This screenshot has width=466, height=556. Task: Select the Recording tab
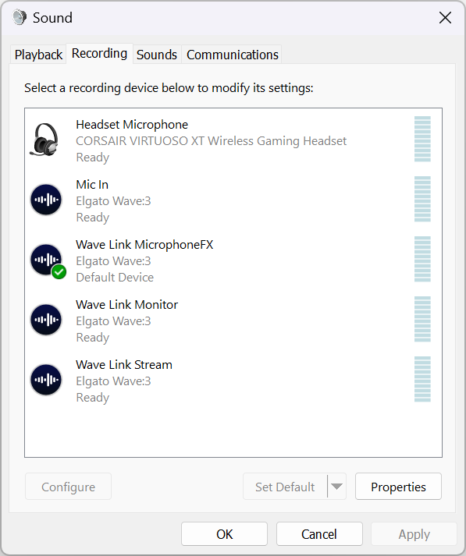[x=99, y=54]
